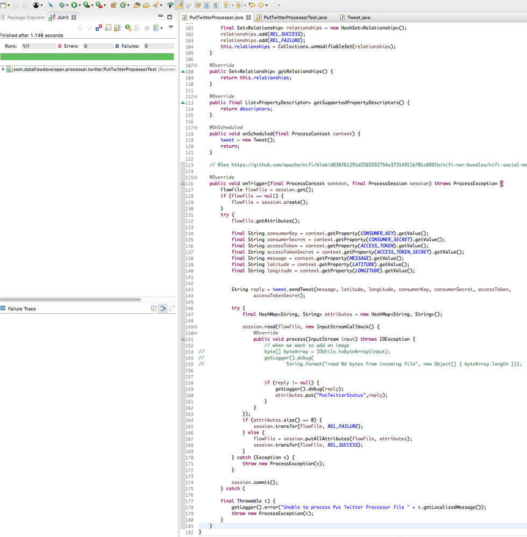Screen dimensions: 527x537
Task: Select Show Failures Only in JUnit view
Action: point(98,27)
